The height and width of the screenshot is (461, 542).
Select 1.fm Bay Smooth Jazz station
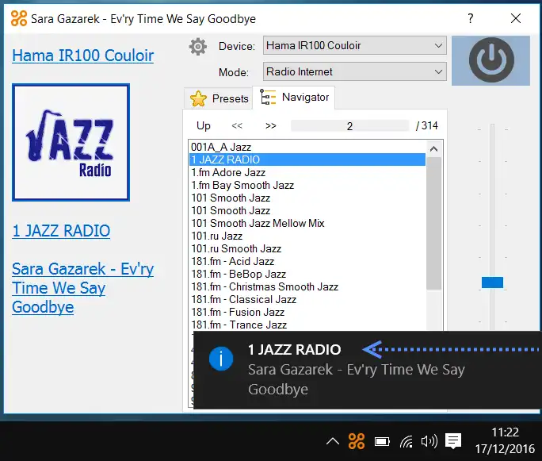click(307, 185)
